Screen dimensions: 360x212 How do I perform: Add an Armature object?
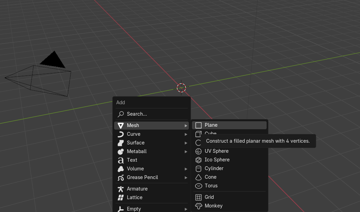coord(151,189)
